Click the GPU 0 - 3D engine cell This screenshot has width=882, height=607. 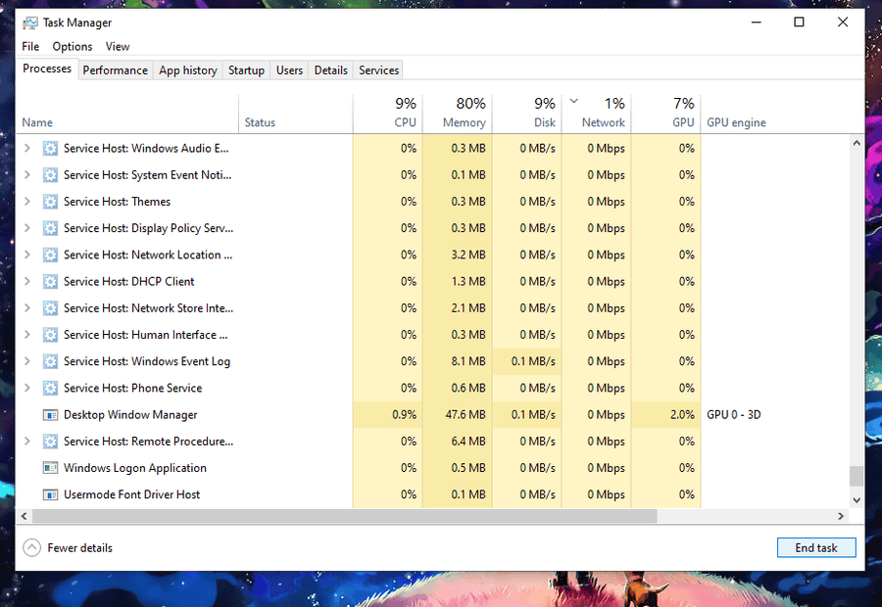coord(733,415)
